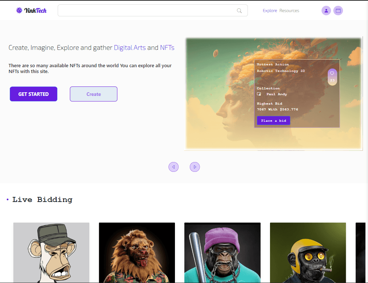Screen dimensions: 368x283
Task: Select the yellow helmet monkey NFT
Action: (x=308, y=252)
